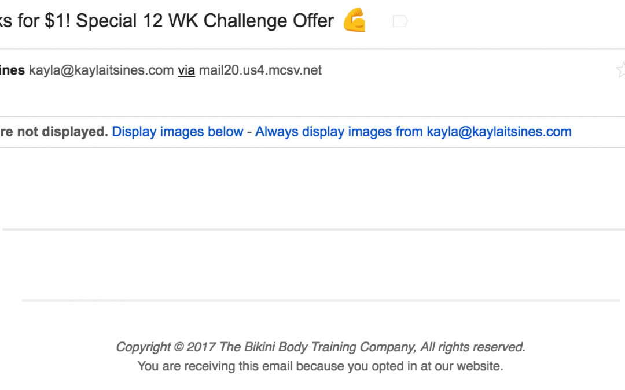Open the underlined "via" link
The image size is (625, 390).
tap(186, 70)
